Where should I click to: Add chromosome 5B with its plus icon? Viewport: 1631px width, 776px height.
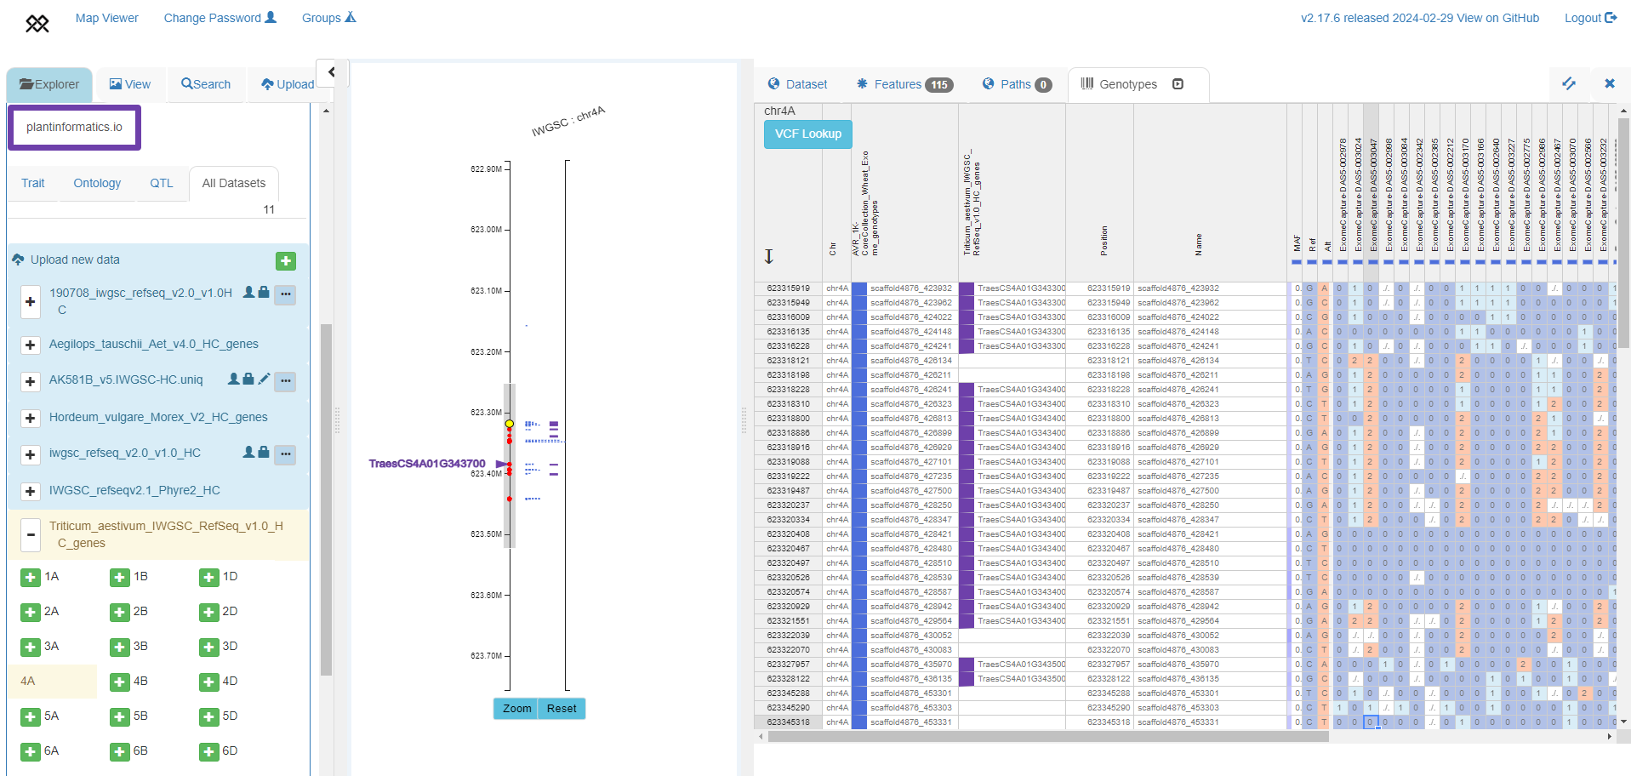120,717
